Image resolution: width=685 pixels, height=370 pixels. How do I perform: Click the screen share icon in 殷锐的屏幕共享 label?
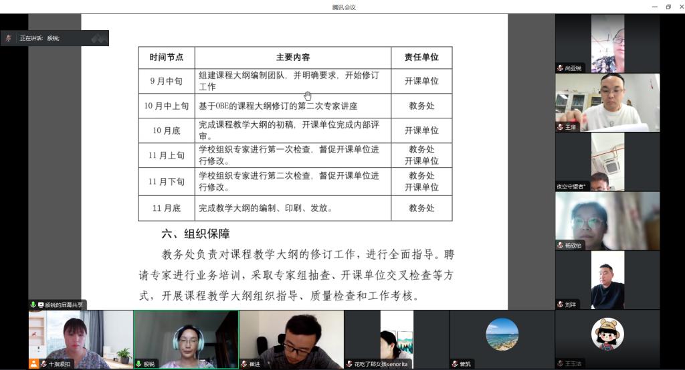coord(40,305)
